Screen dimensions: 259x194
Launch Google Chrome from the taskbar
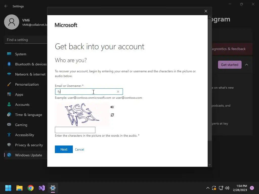(x=31, y=188)
